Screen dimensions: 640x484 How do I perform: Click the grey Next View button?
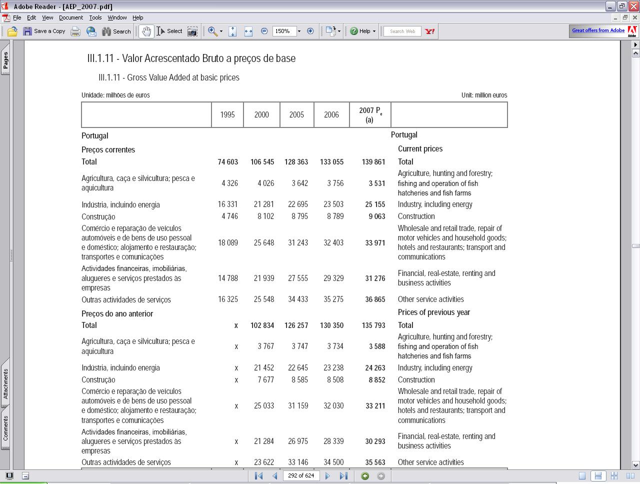381,476
